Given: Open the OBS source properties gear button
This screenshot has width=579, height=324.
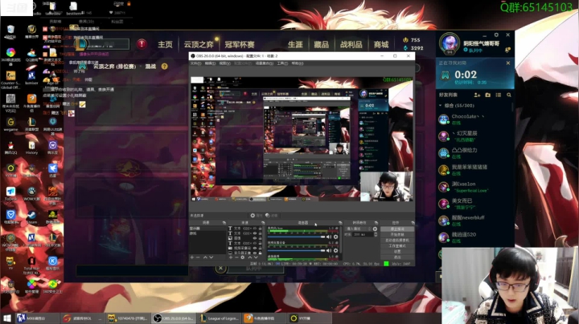Looking at the screenshot, I should pos(257,216).
